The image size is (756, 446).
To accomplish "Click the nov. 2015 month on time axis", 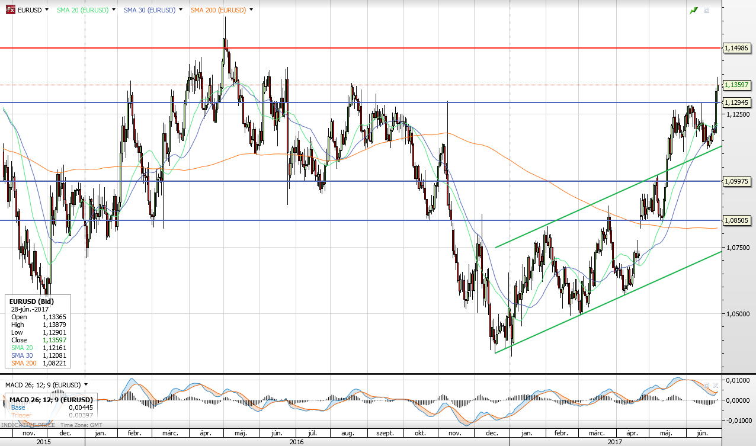I will 30,434.
